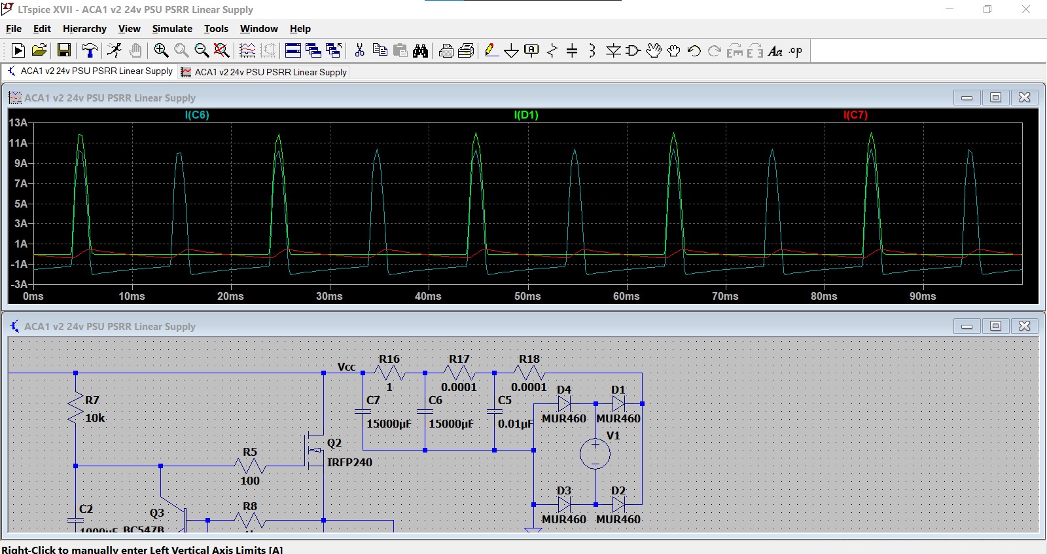Screen dimensions: 1047x554
Task: Click the Print icon
Action: tap(446, 50)
